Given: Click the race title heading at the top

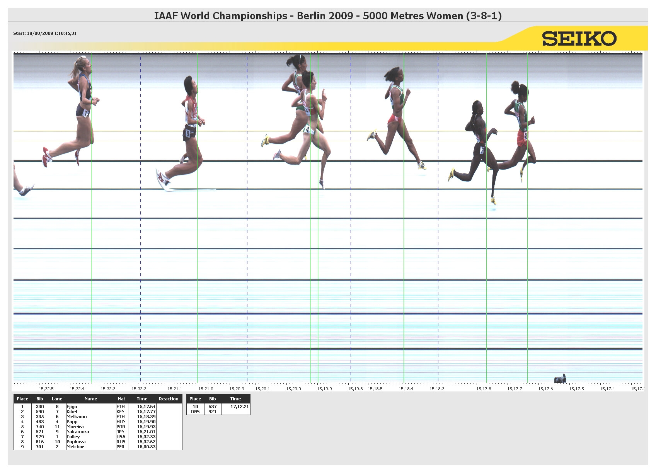Looking at the screenshot, I should click(x=328, y=16).
